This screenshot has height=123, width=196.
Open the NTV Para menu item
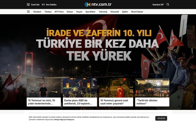[59, 12]
